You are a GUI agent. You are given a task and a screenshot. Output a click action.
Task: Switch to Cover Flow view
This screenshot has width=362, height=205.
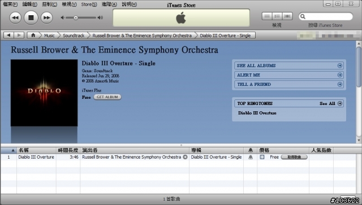point(287,16)
